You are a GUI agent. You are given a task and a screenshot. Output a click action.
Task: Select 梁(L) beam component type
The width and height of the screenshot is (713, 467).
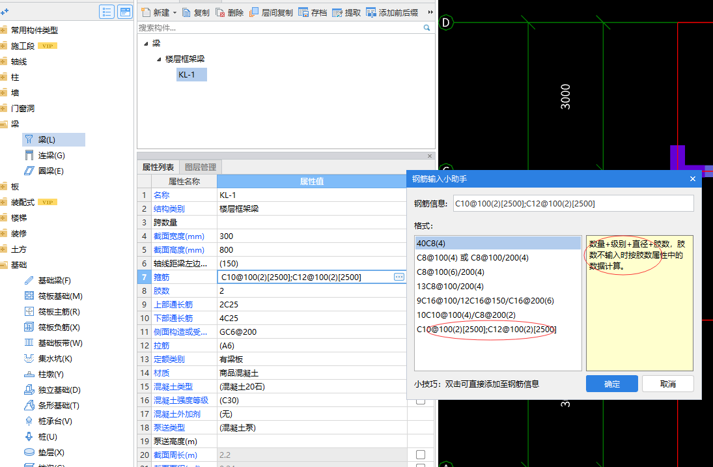53,139
